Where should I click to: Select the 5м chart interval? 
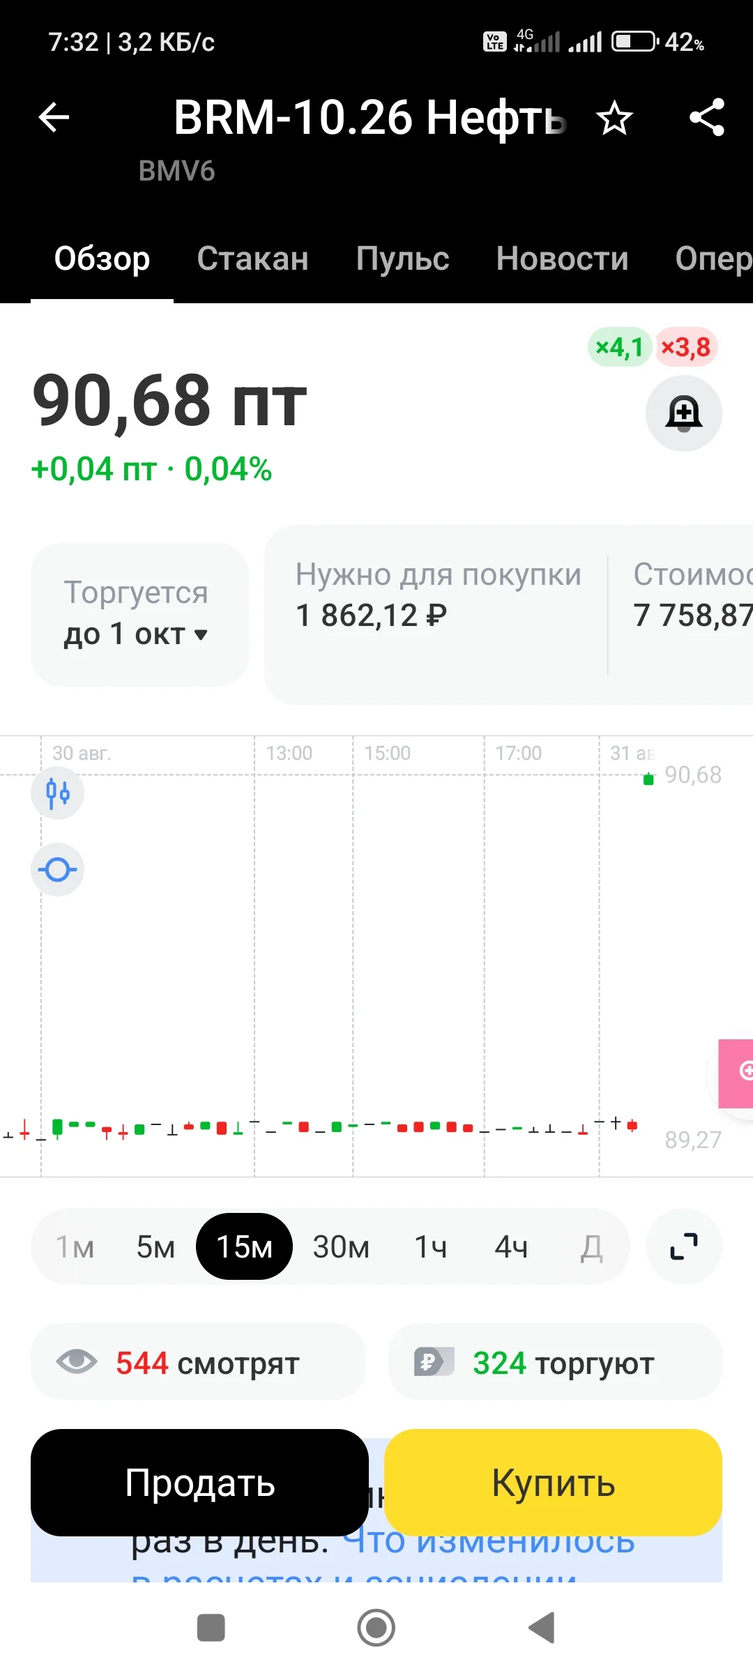pos(155,1247)
